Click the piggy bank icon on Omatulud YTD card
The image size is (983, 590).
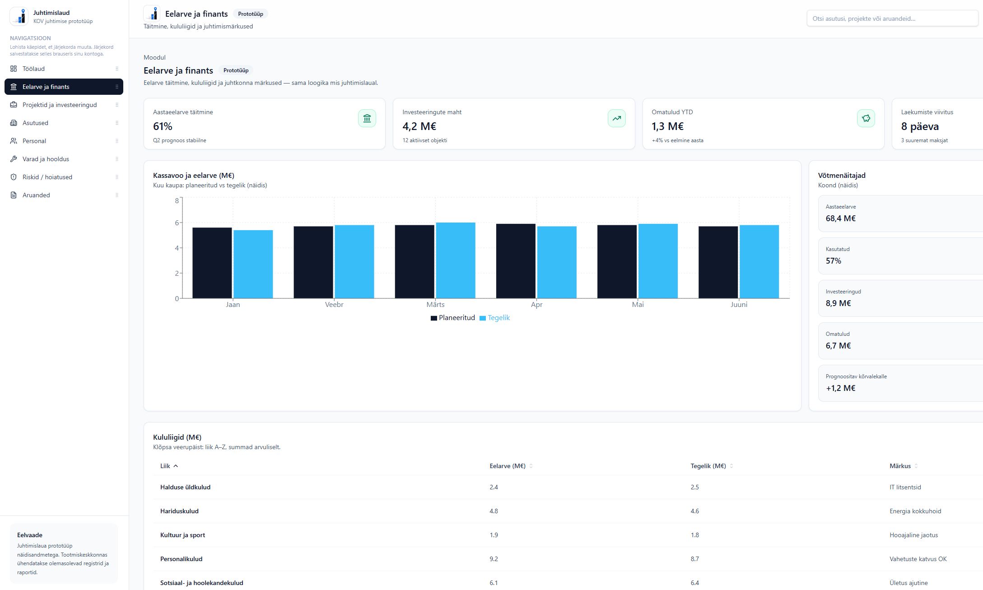(866, 118)
